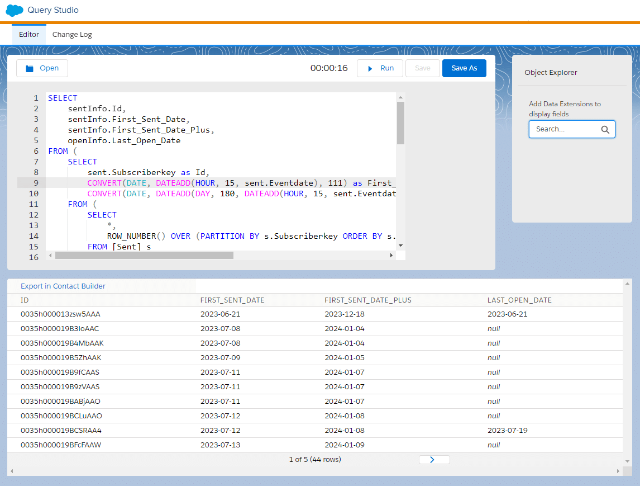Image resolution: width=640 pixels, height=486 pixels.
Task: Click the editor horizontal scrollbar thumb
Action: click(x=145, y=255)
